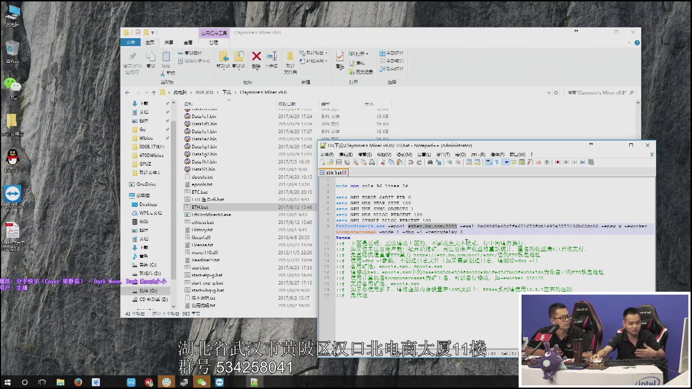Switch to 共享 ribbon tab in Explorer
Screen dimensions: 692x389
click(x=169, y=43)
